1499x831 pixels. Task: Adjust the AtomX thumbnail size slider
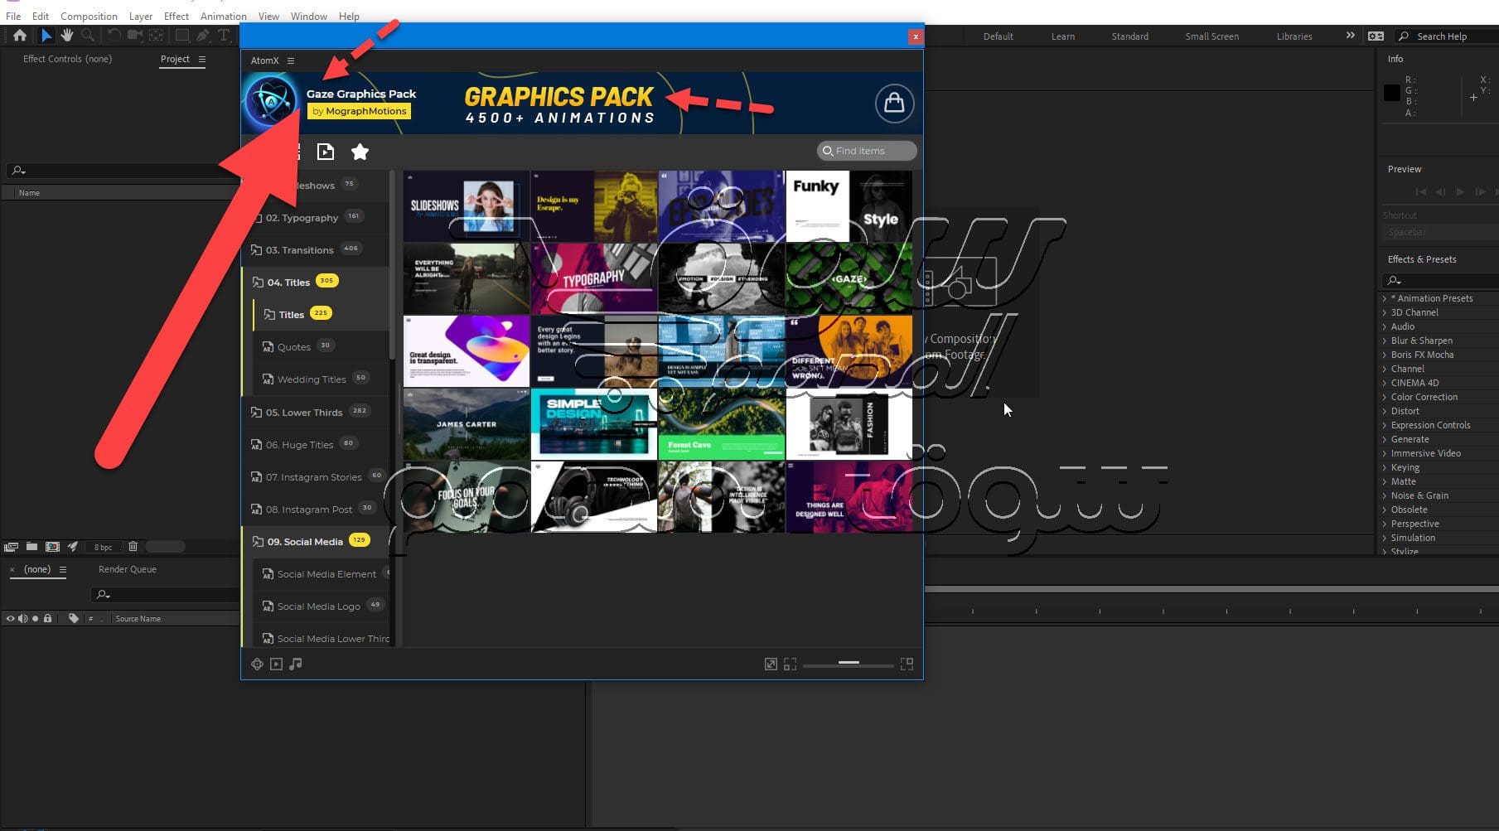(849, 664)
